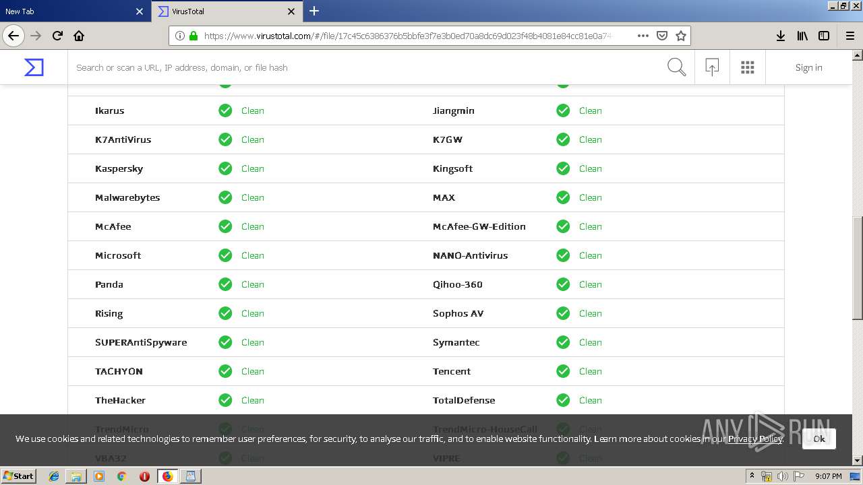Viewport: 863px width, 485px height.
Task: Click the SUPERAntiSpyware engine name
Action: click(141, 342)
